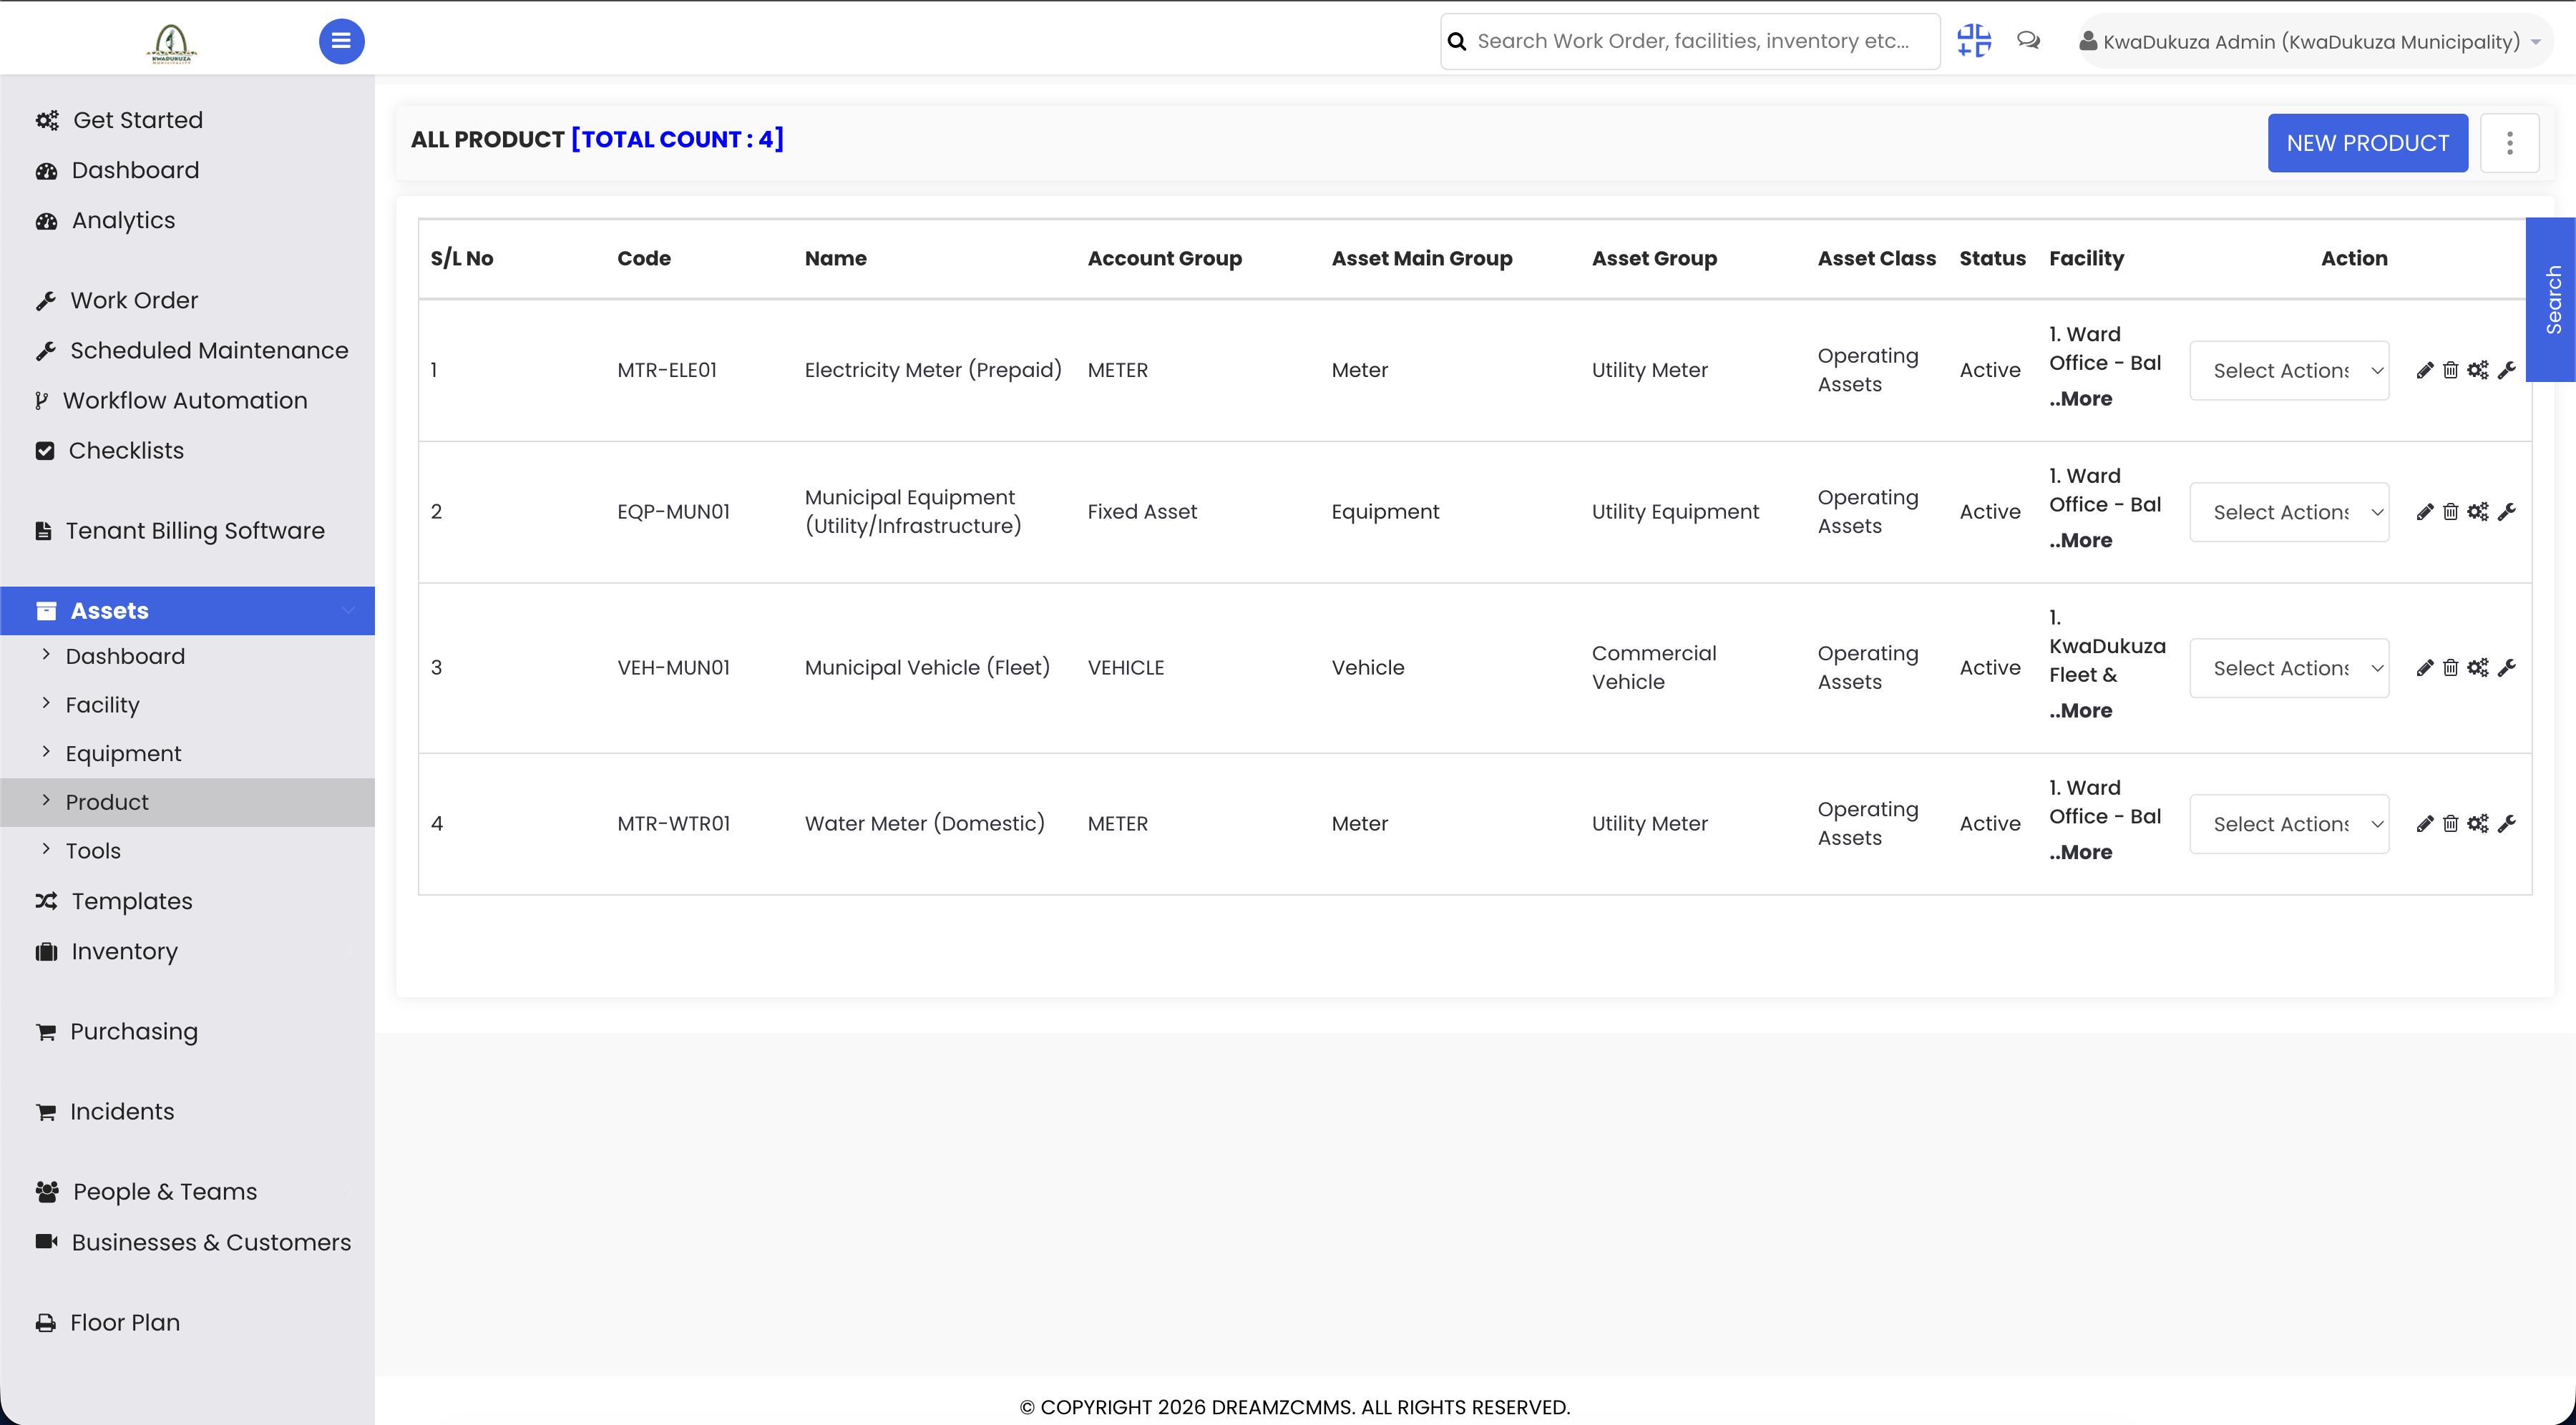The width and height of the screenshot is (2576, 1425).
Task: Click the MTR-WTR01 code cell
Action: click(x=674, y=824)
